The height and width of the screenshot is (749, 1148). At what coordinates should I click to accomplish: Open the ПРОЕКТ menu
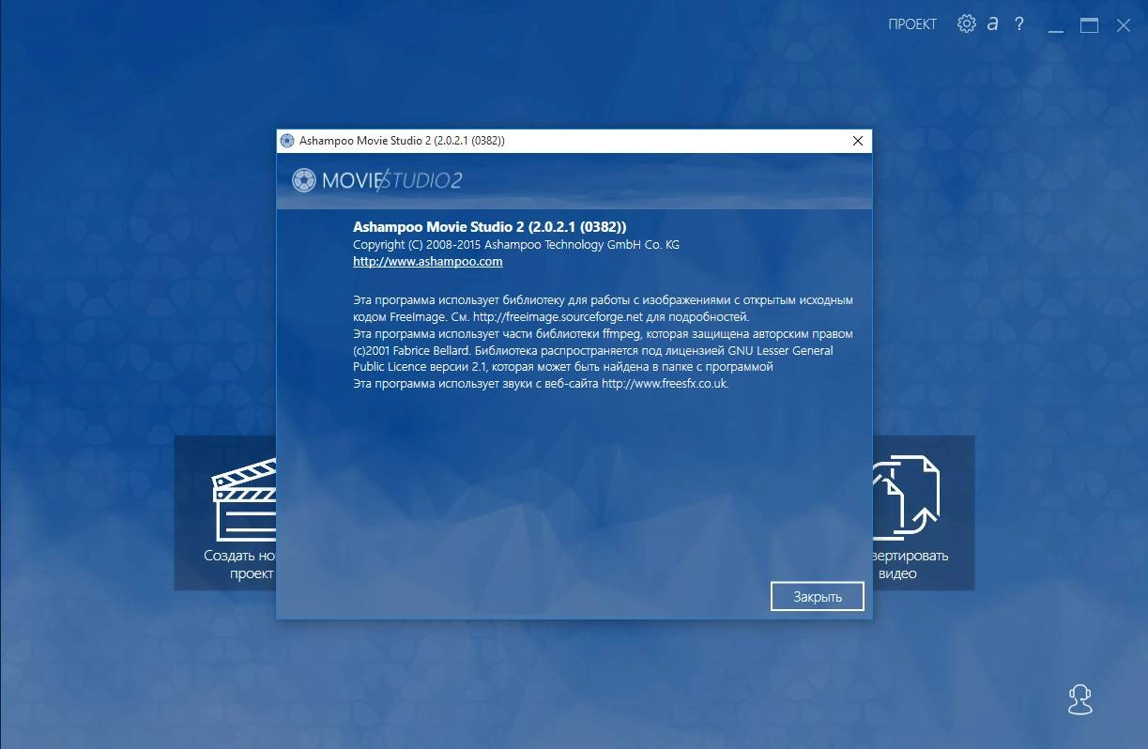[912, 25]
